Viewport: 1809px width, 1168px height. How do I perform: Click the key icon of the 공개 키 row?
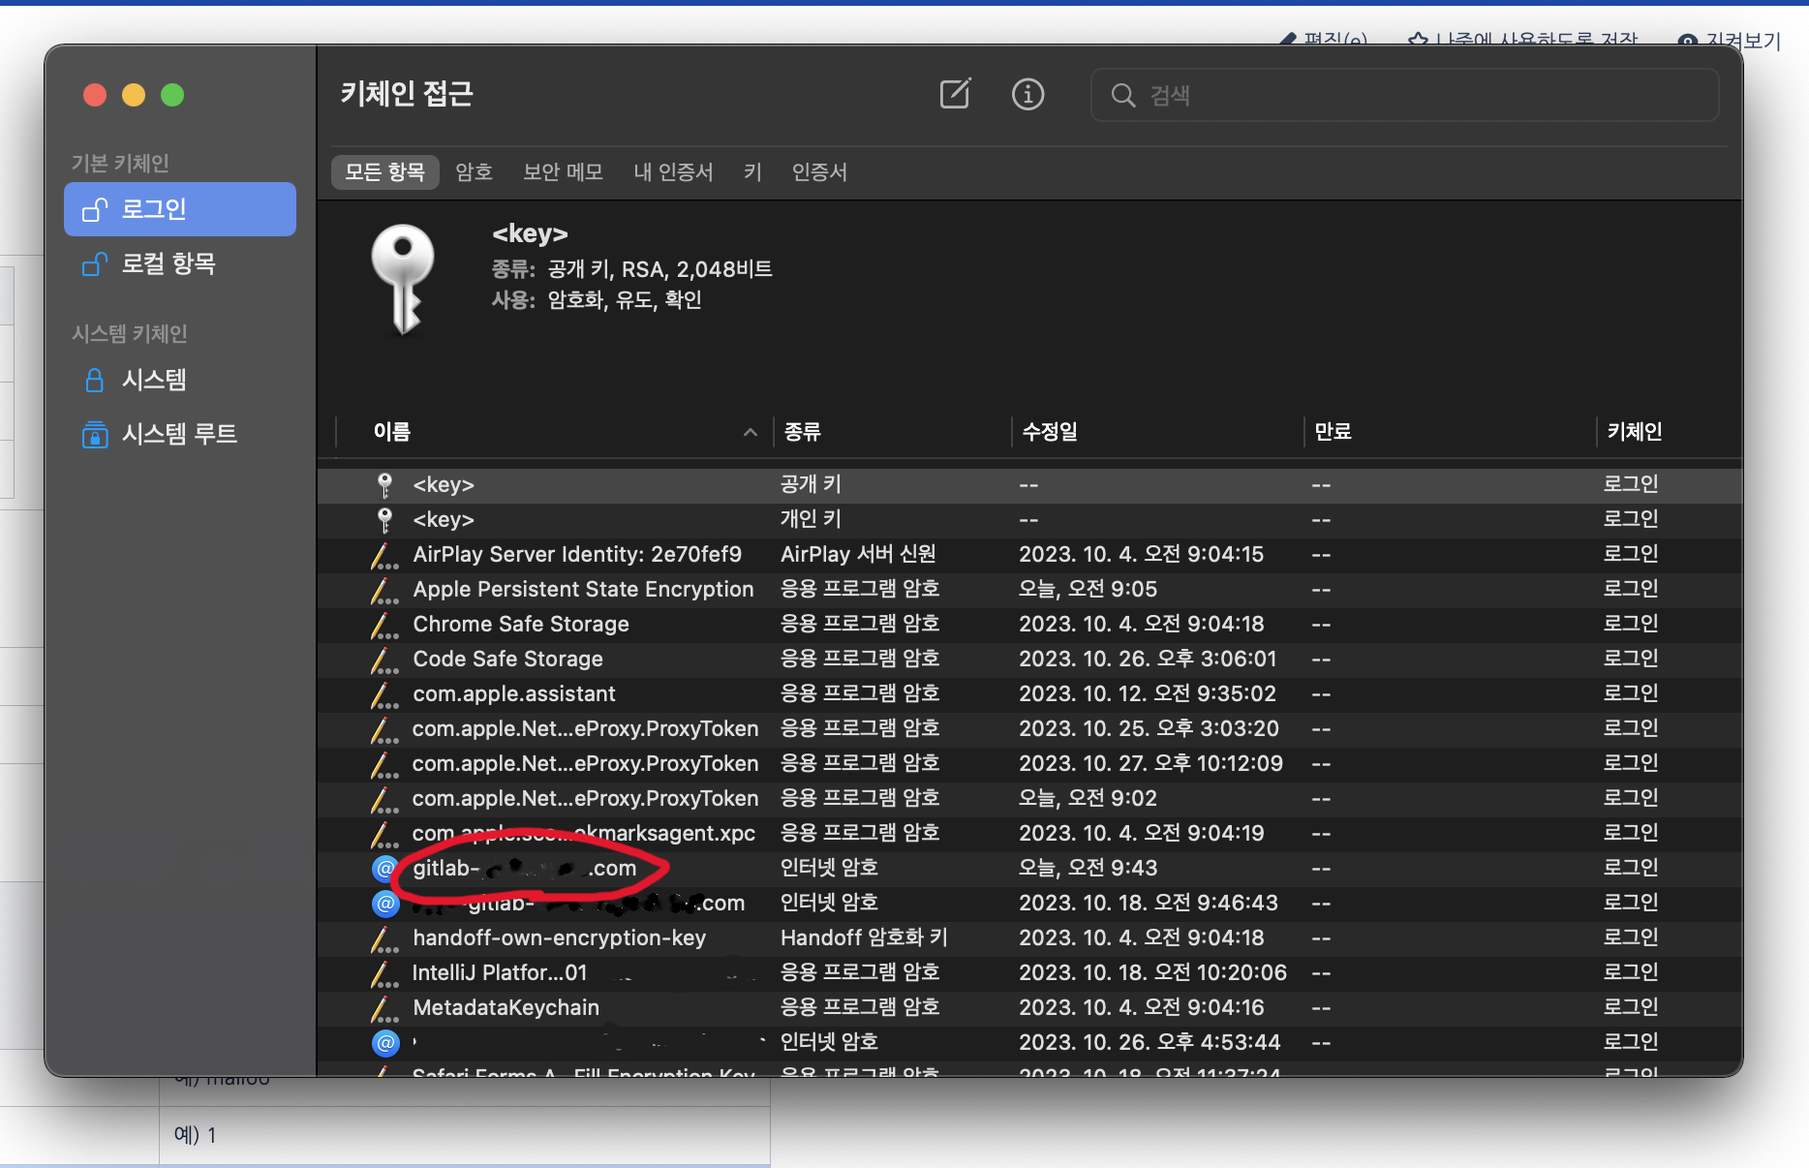pyautogui.click(x=384, y=485)
